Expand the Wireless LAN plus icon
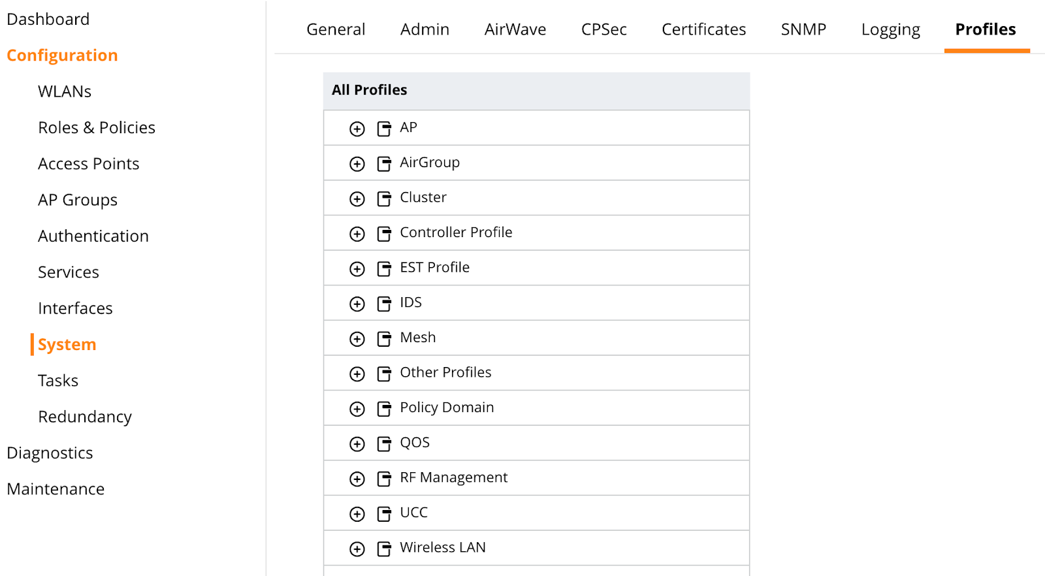 357,549
